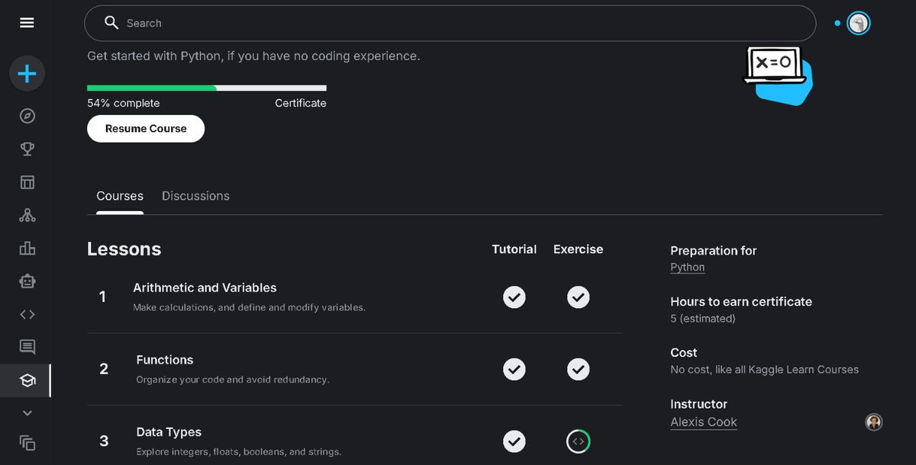Image resolution: width=916 pixels, height=465 pixels.
Task: Open instructor Alexis Cook link
Action: [x=704, y=422]
